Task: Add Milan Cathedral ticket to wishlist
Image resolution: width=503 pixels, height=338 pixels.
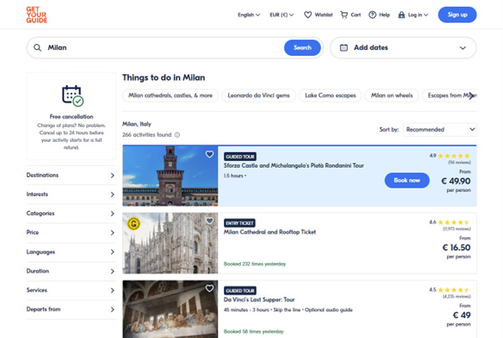Action: (210, 220)
